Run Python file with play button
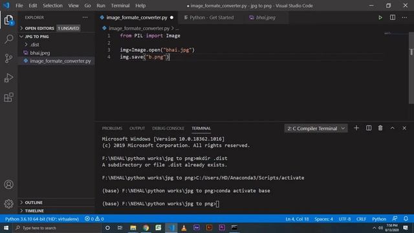Screen dimensions: 414x233 pos(380,17)
